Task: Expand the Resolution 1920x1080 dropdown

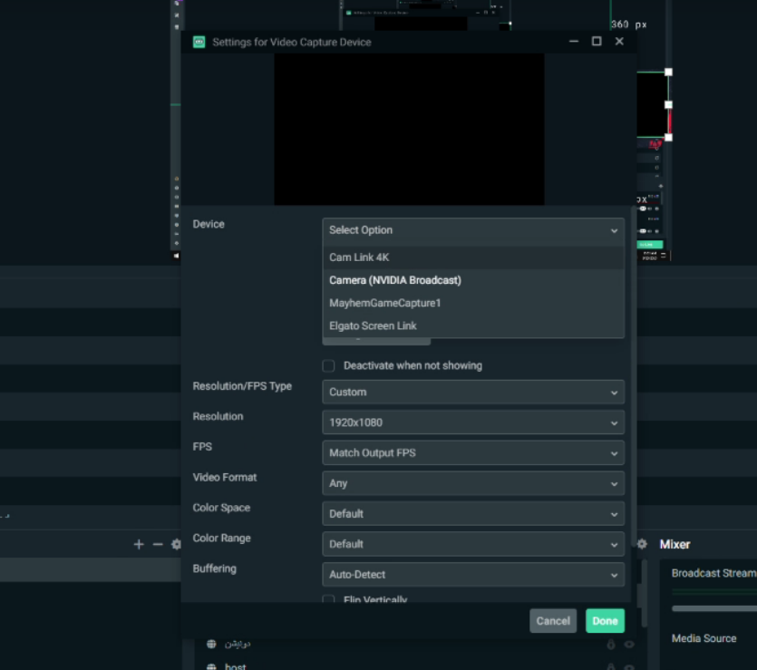Action: [473, 422]
